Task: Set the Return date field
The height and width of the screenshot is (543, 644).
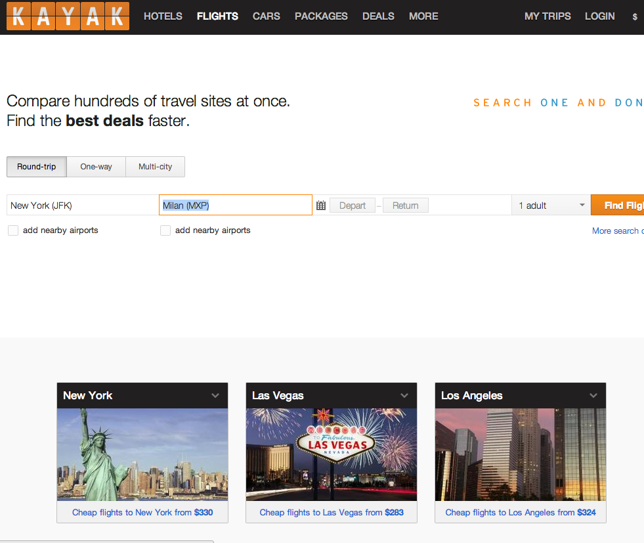Action: click(406, 206)
